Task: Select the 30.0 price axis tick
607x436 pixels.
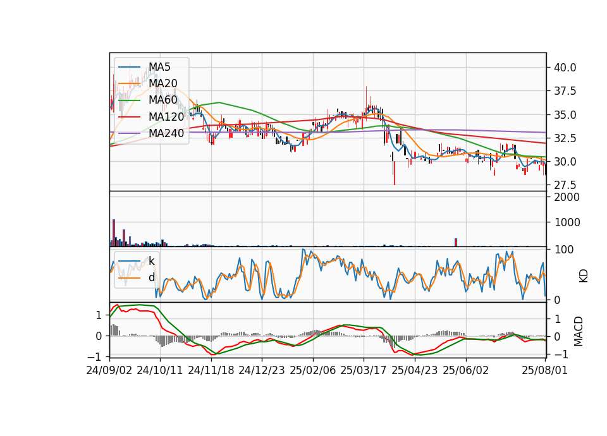Action: pyautogui.click(x=565, y=161)
